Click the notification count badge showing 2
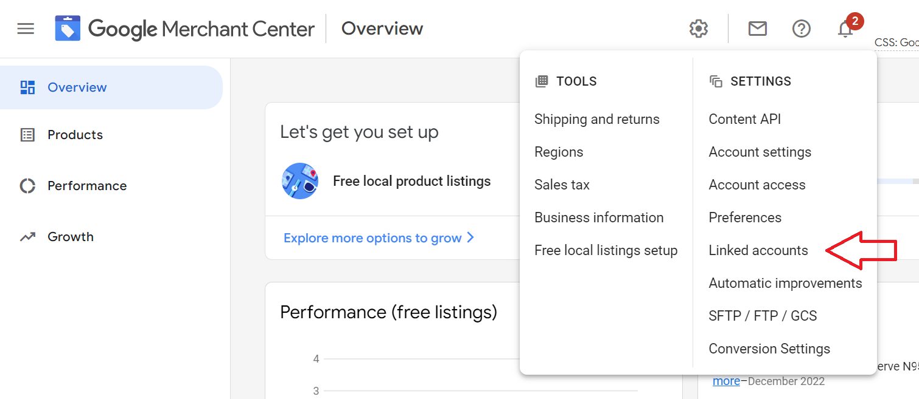The height and width of the screenshot is (399, 919). tap(854, 21)
